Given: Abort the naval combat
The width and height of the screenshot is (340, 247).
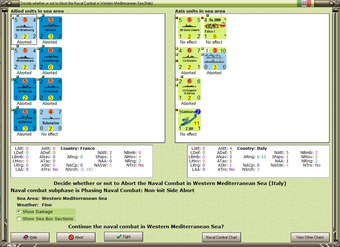Looking at the screenshot, I should (x=76, y=237).
